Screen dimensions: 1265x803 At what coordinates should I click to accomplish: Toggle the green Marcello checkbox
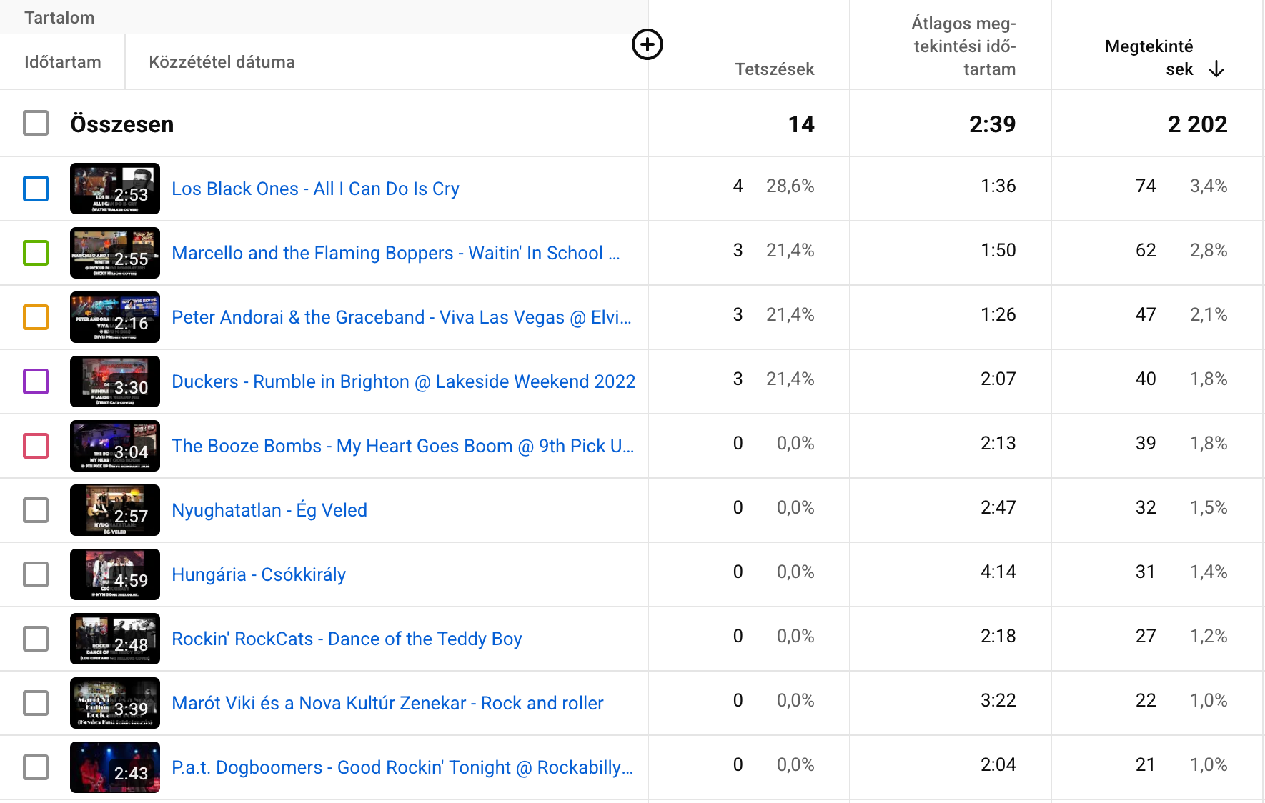coord(36,253)
